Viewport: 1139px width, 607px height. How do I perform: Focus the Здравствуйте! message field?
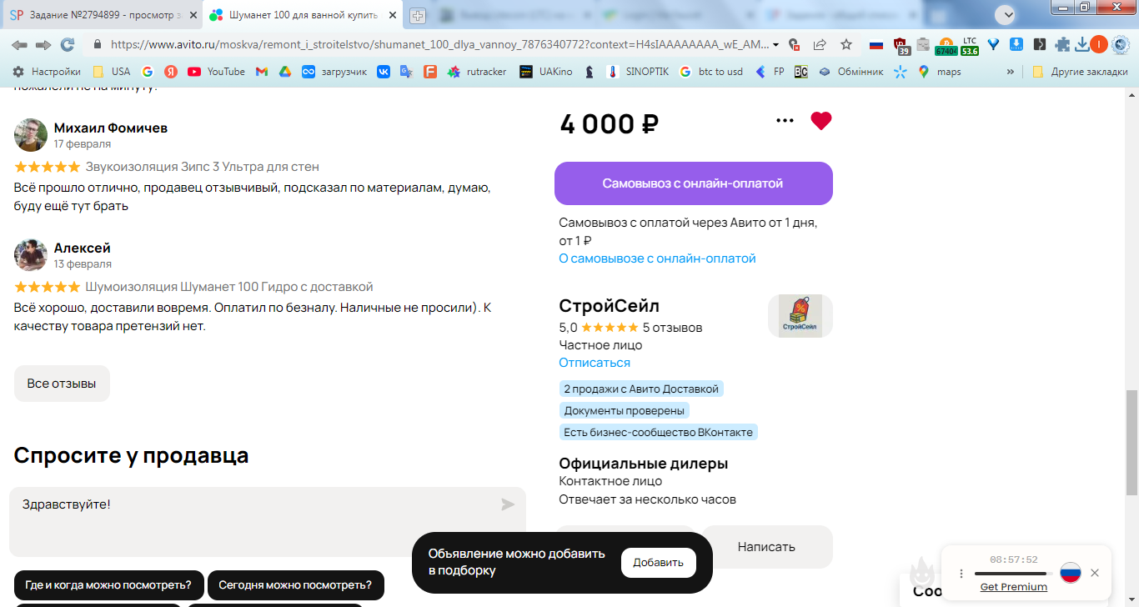click(267, 522)
